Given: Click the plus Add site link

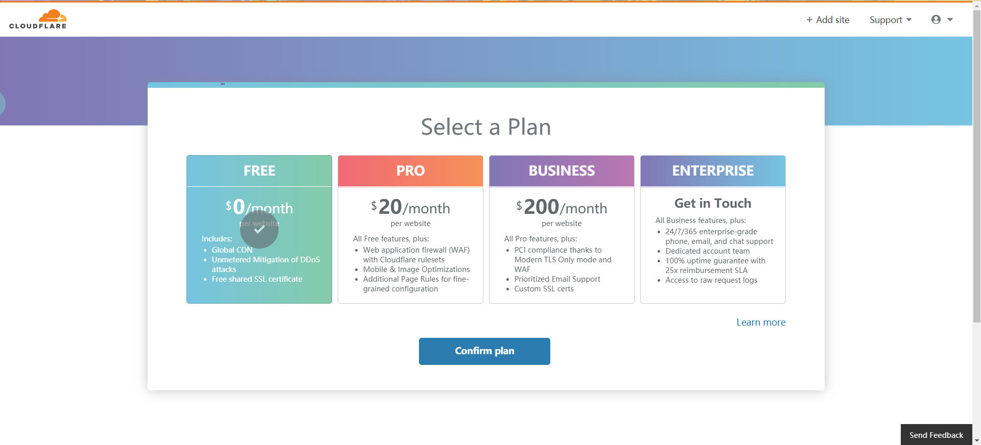Looking at the screenshot, I should pyautogui.click(x=828, y=19).
